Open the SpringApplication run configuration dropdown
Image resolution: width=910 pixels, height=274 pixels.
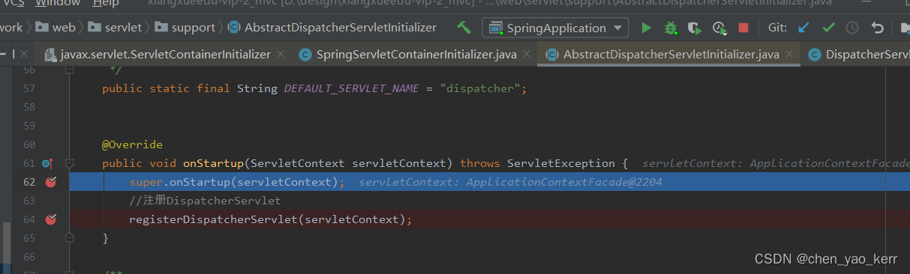click(556, 28)
